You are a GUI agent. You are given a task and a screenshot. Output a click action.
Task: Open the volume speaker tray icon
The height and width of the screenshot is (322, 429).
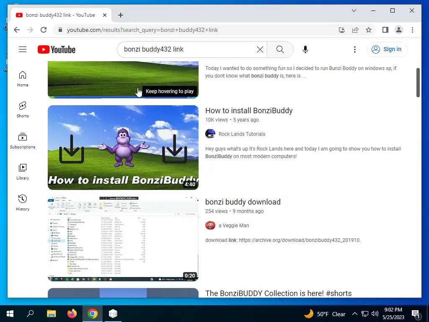(375, 314)
